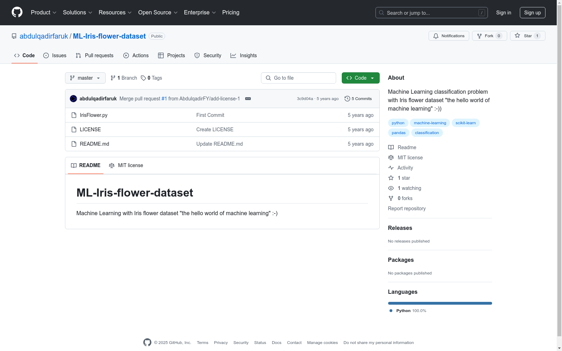View repository Activity

[400, 168]
